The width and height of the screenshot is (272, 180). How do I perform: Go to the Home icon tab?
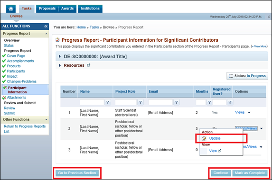pyautogui.click(x=11, y=9)
